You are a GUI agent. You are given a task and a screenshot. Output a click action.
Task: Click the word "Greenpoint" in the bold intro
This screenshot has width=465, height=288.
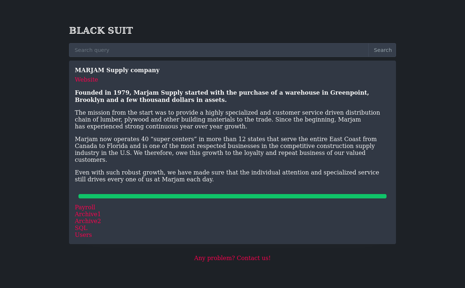(348, 93)
